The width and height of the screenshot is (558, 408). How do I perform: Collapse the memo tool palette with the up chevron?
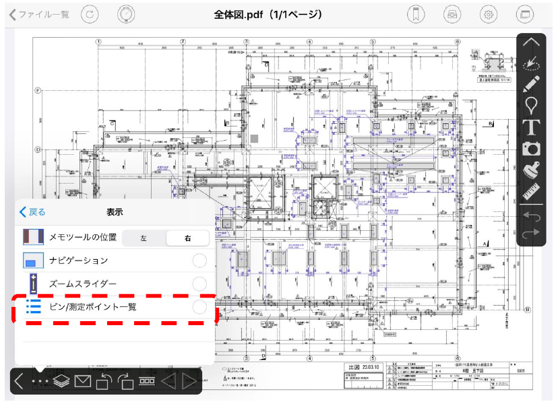pyautogui.click(x=531, y=42)
